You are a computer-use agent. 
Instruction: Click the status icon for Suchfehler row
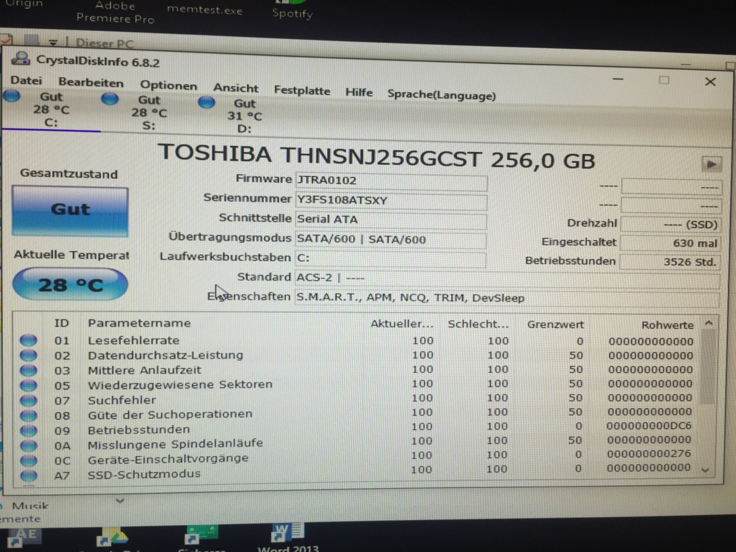pos(28,400)
